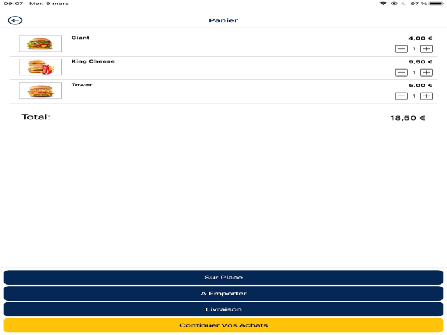Screen dimensions: 447x335
Task: Tap Continuer Vos Achats button
Action: point(223,325)
